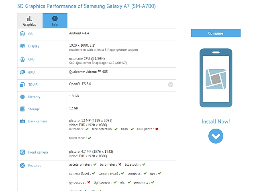This screenshot has width=255, height=191.
Task: Click the Display label
Action: 34,46
